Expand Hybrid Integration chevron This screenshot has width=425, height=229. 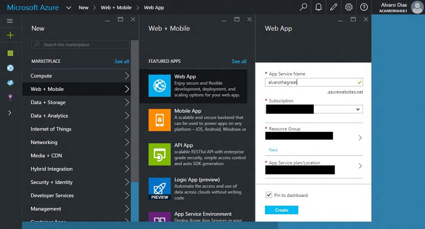(127, 169)
